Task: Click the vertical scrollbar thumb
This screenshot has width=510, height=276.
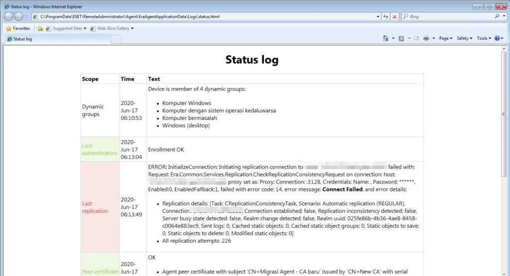Action: click(x=504, y=114)
